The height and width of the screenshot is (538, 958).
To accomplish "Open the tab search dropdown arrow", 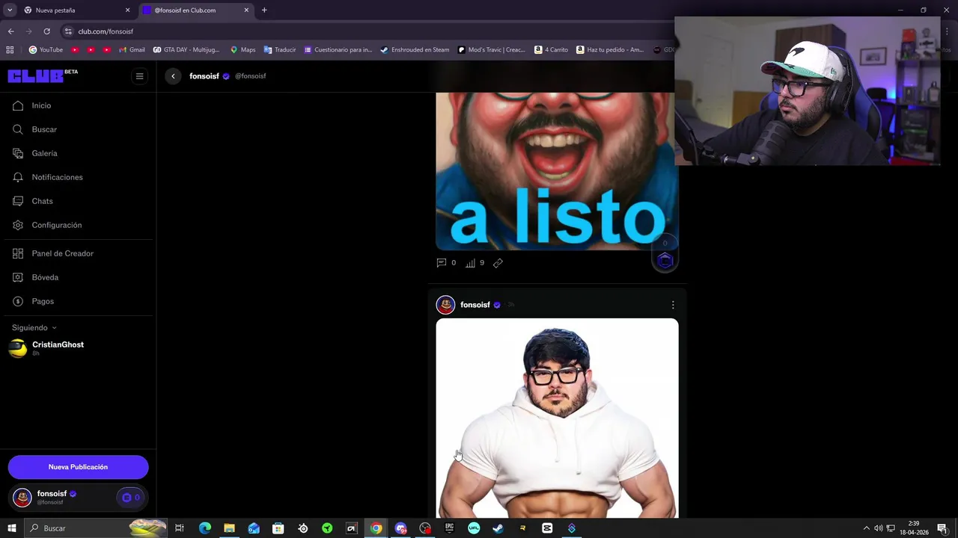I will click(x=10, y=10).
